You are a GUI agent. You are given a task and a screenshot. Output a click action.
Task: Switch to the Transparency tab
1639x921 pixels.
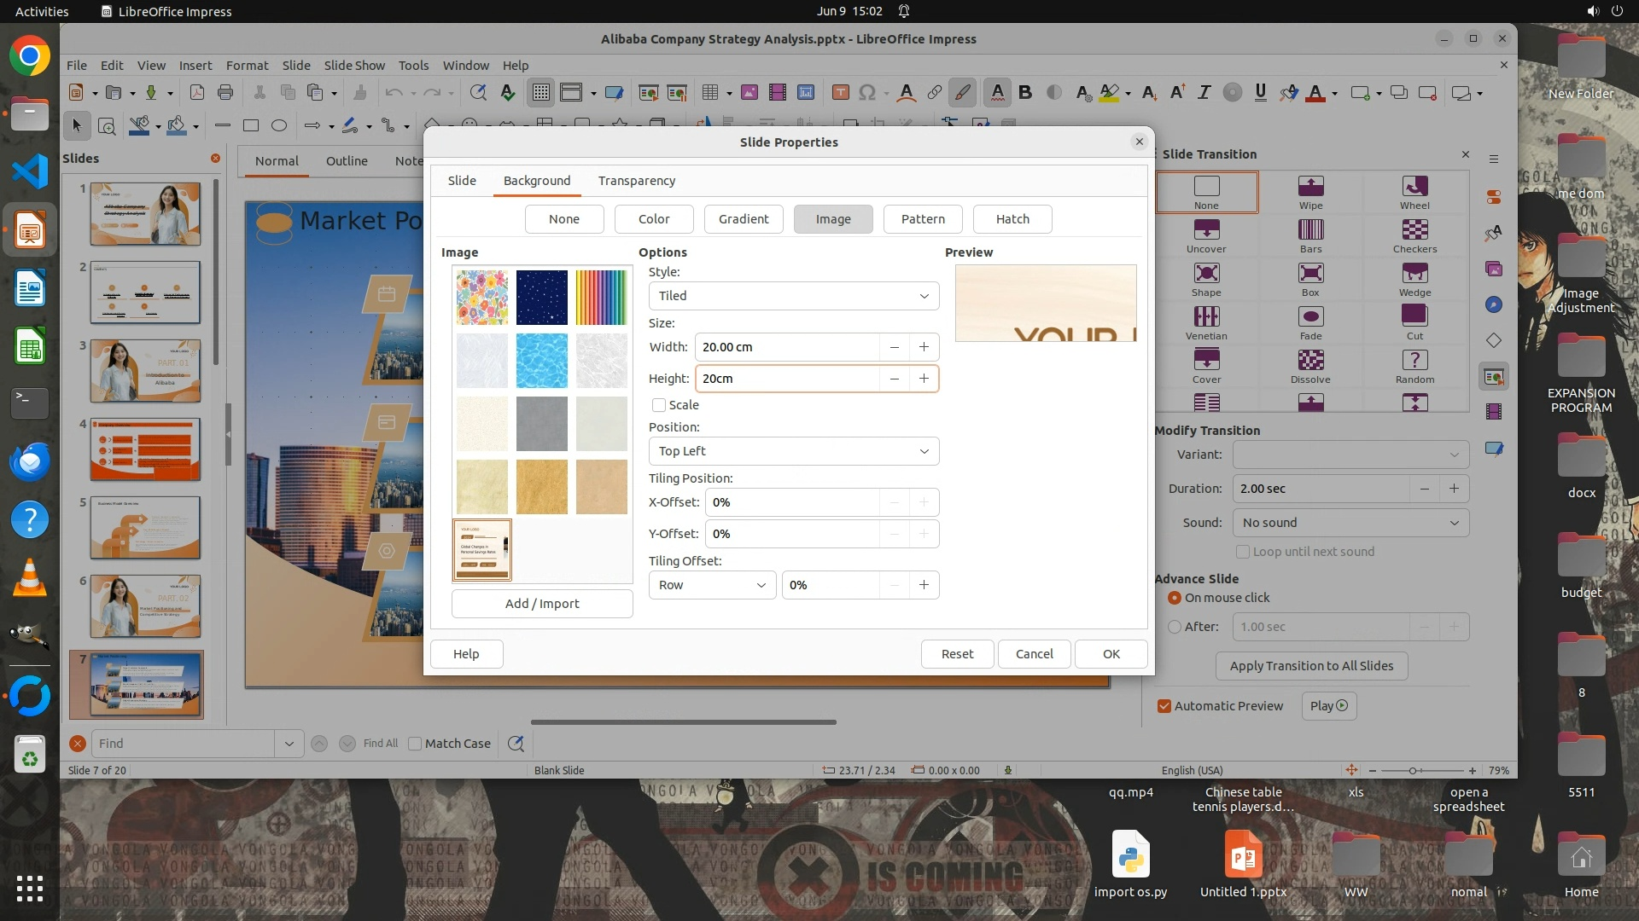tap(636, 181)
